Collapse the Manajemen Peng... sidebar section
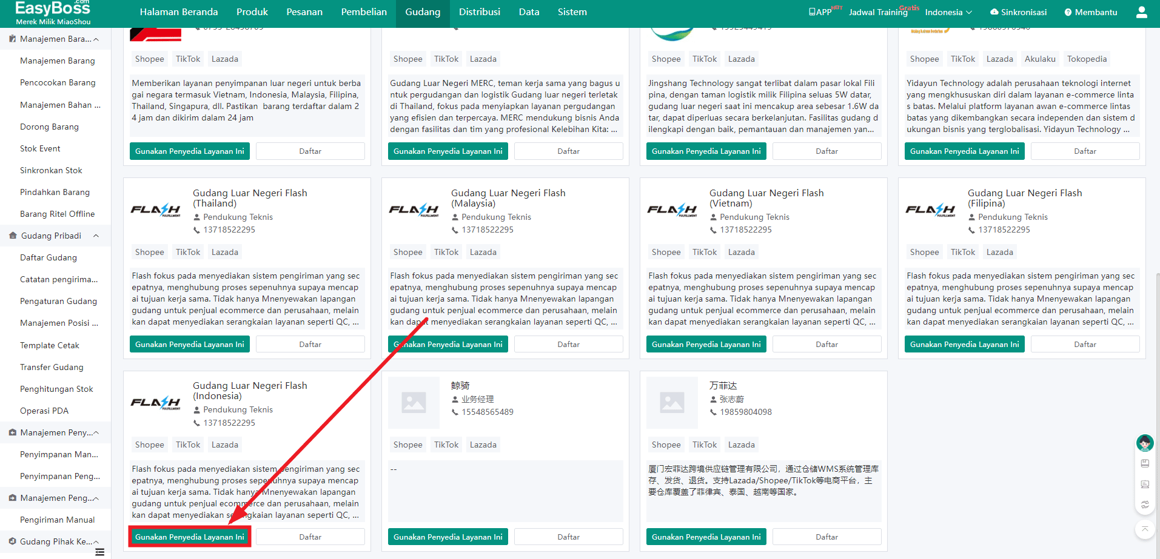The image size is (1160, 559). pyautogui.click(x=96, y=498)
